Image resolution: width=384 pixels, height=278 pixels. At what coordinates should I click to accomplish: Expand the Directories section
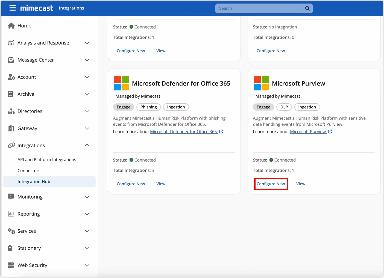87,111
